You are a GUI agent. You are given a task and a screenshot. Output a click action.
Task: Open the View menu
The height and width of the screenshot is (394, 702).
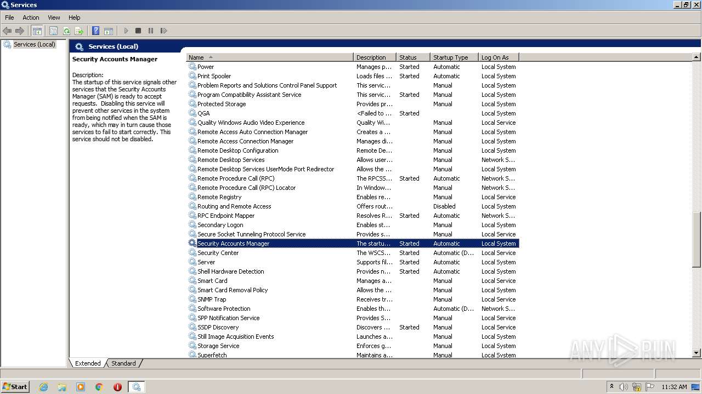coord(54,18)
